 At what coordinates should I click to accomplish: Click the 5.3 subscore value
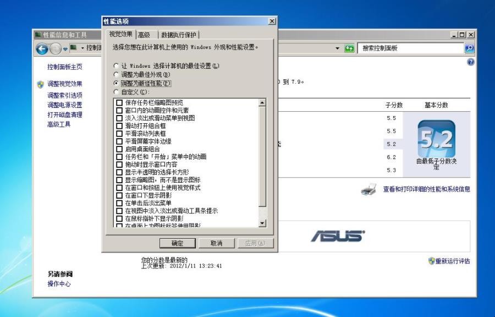point(391,170)
